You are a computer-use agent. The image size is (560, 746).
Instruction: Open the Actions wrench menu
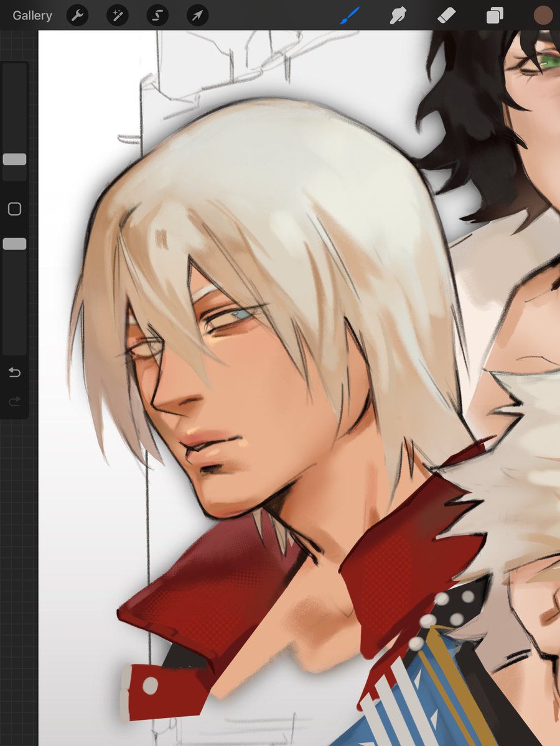pyautogui.click(x=77, y=16)
